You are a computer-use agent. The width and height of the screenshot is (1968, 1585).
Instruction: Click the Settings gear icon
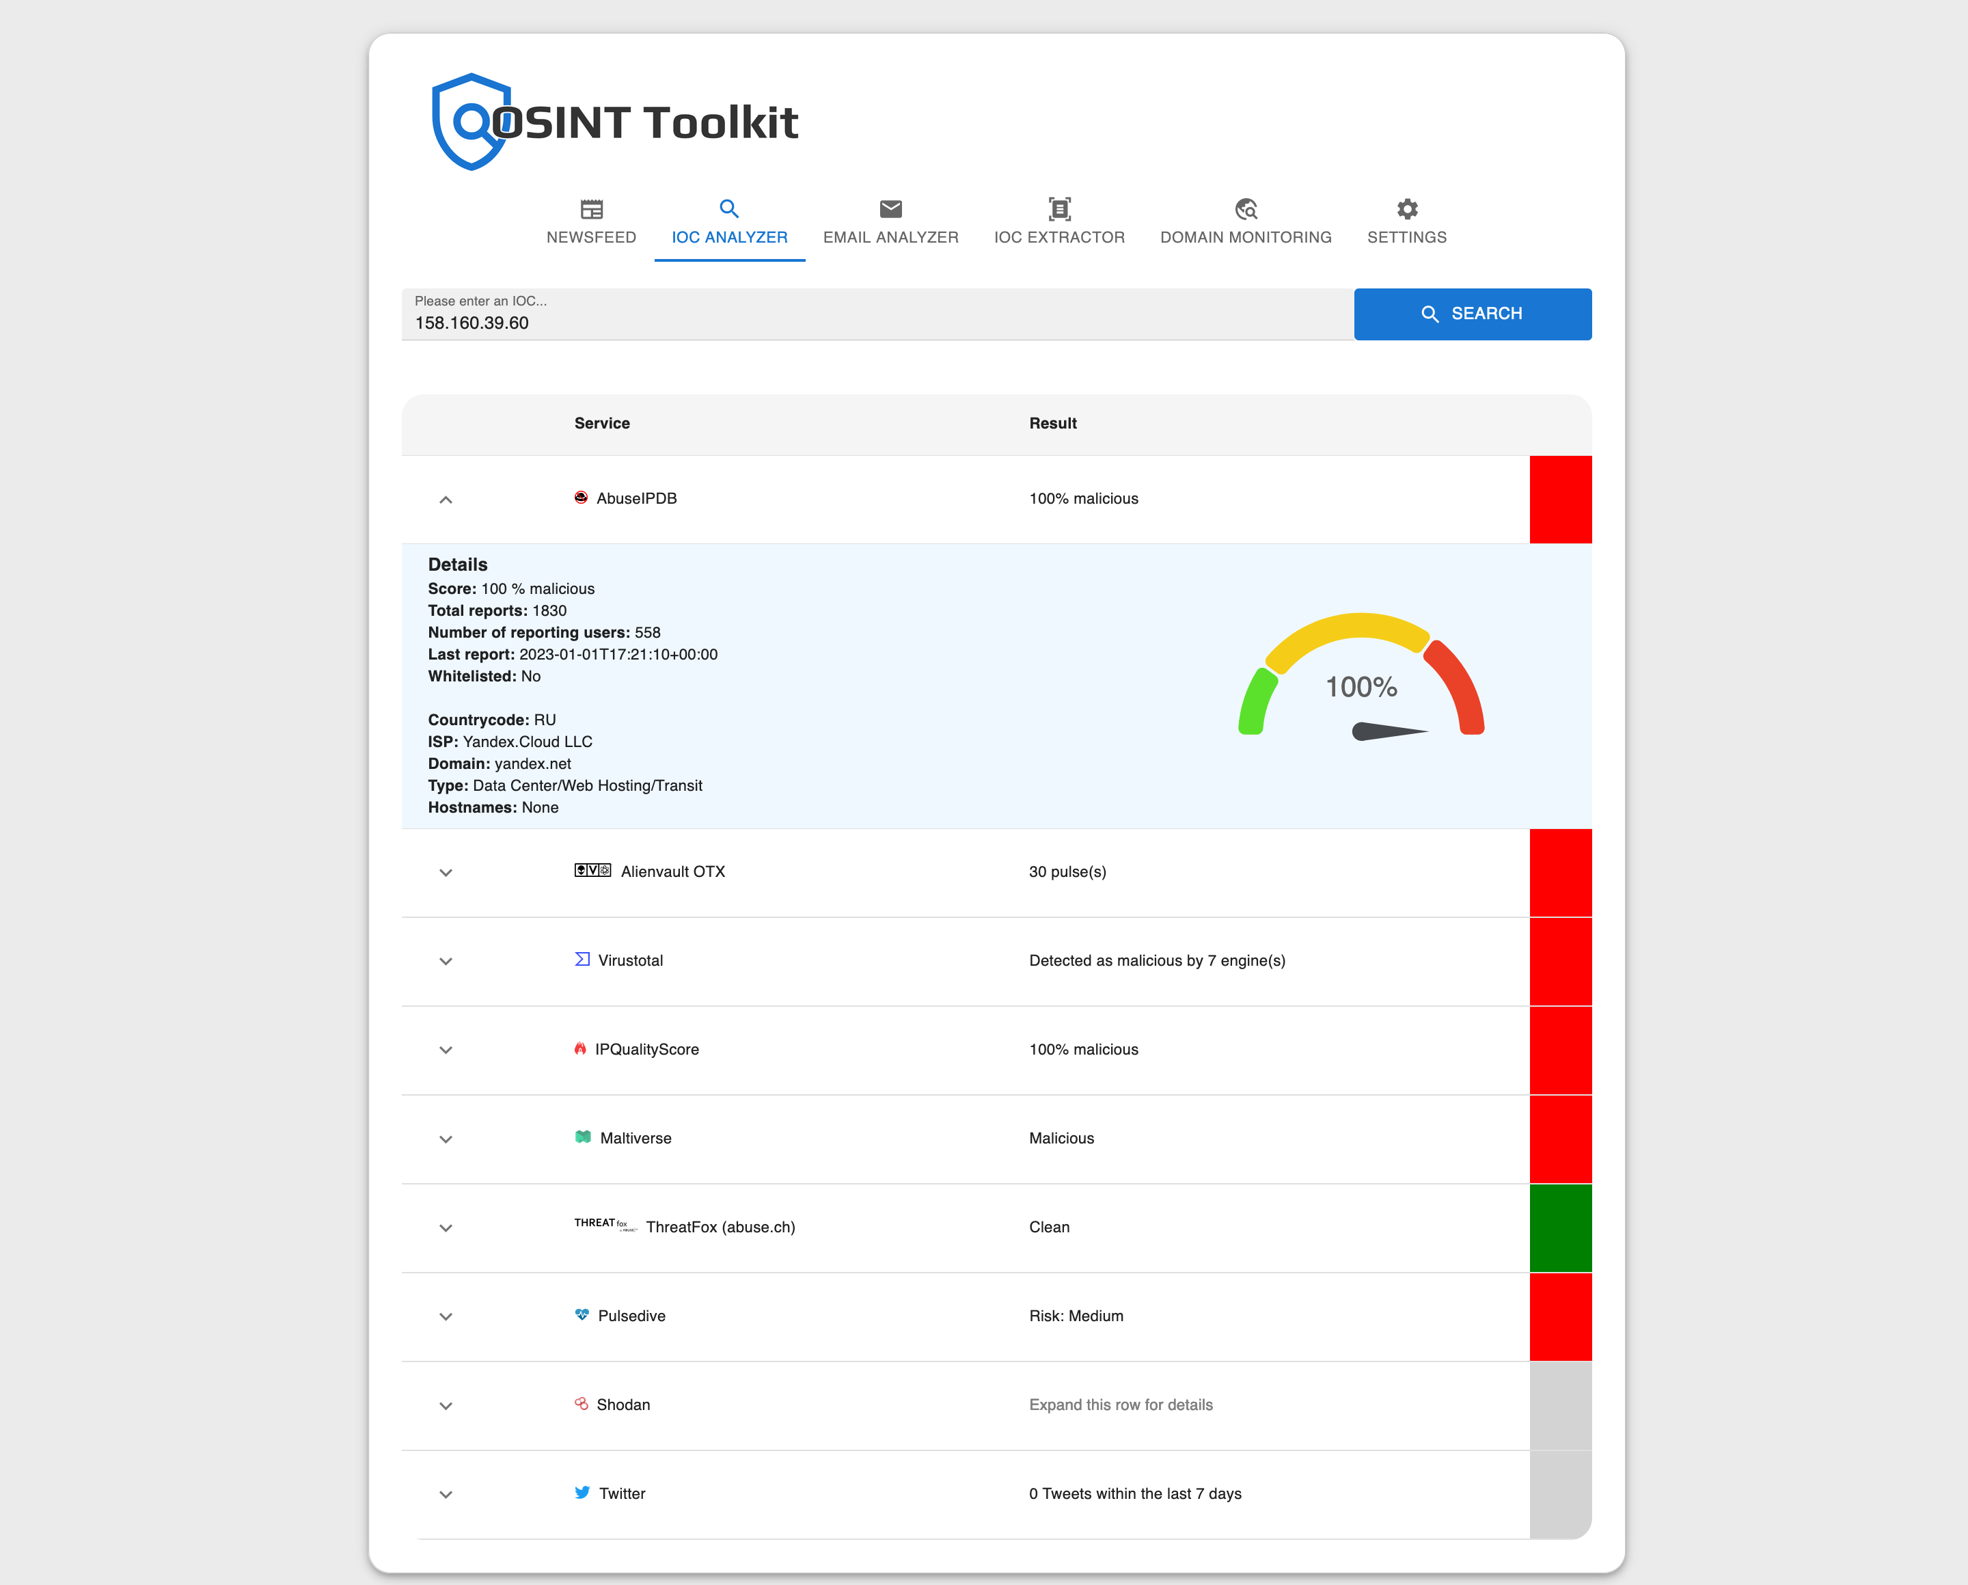click(x=1406, y=209)
